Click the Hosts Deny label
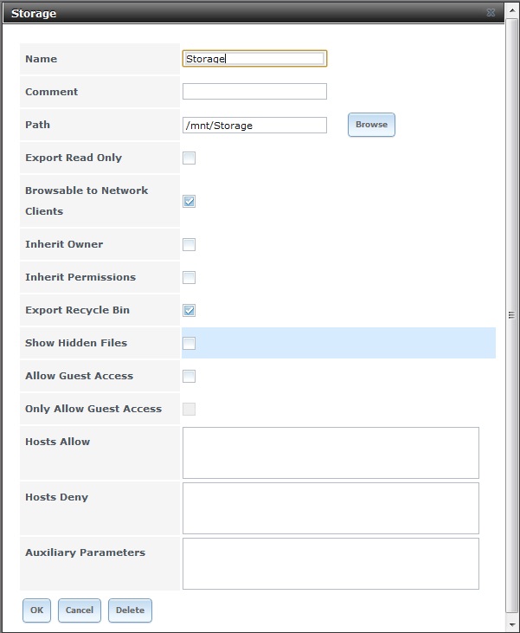Viewport: 520px width, 633px height. (56, 497)
